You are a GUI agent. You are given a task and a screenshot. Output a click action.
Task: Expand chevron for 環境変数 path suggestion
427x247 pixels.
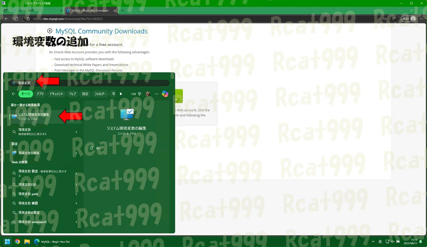point(77,194)
